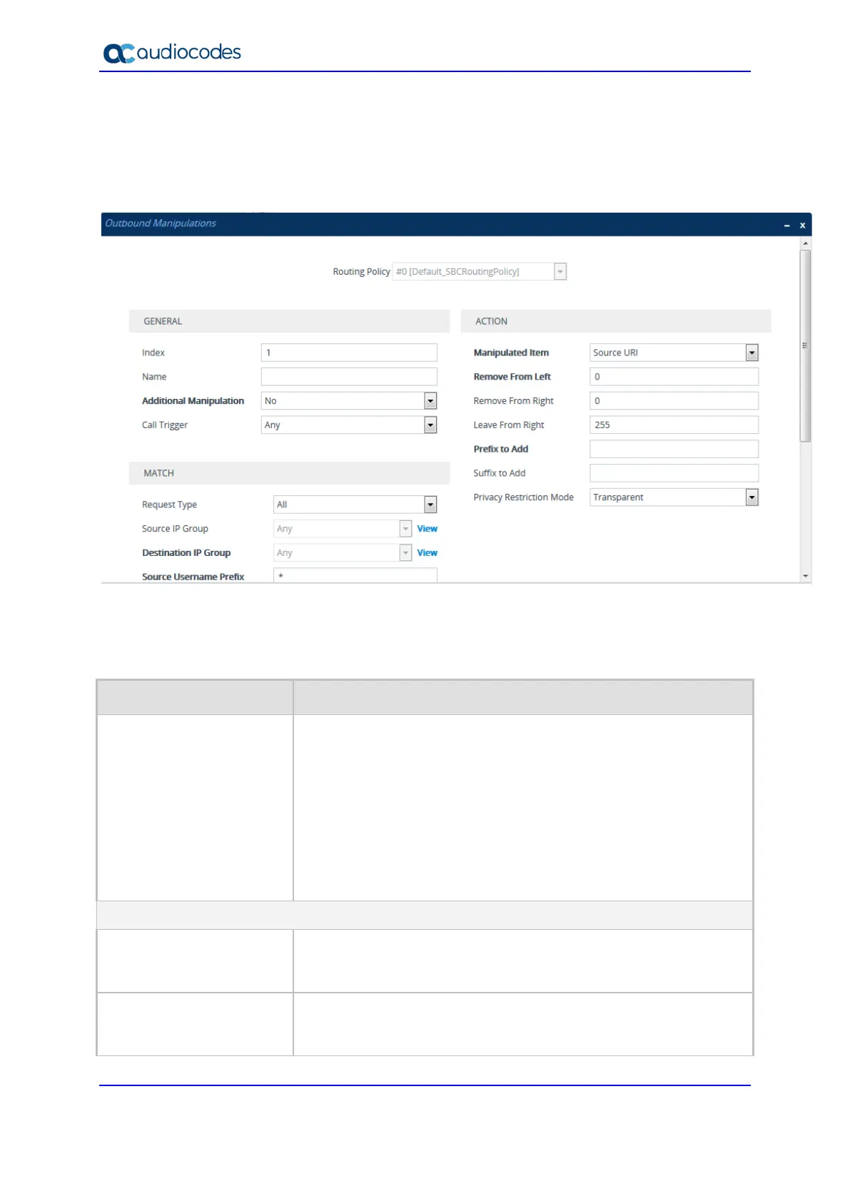
Task: Click the Routing Policy label
Action: point(361,272)
